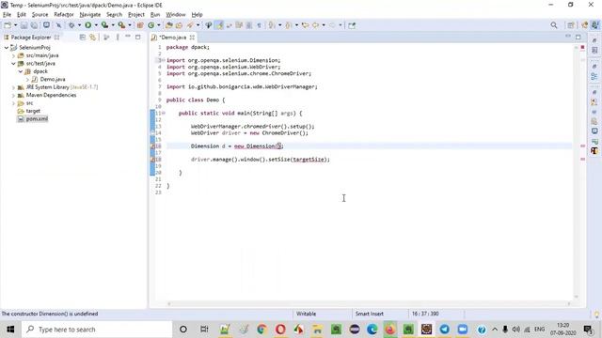Collapse the dpack package

coord(21,71)
